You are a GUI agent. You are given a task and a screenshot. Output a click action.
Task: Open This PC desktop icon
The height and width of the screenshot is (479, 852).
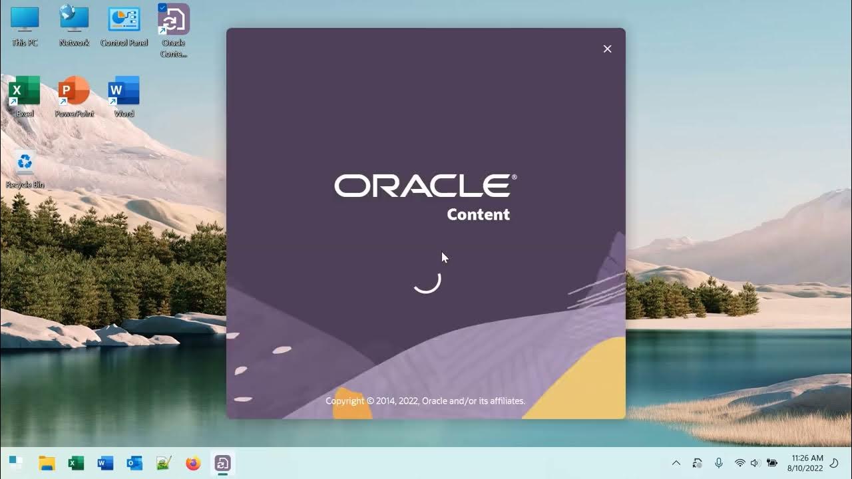tap(25, 26)
